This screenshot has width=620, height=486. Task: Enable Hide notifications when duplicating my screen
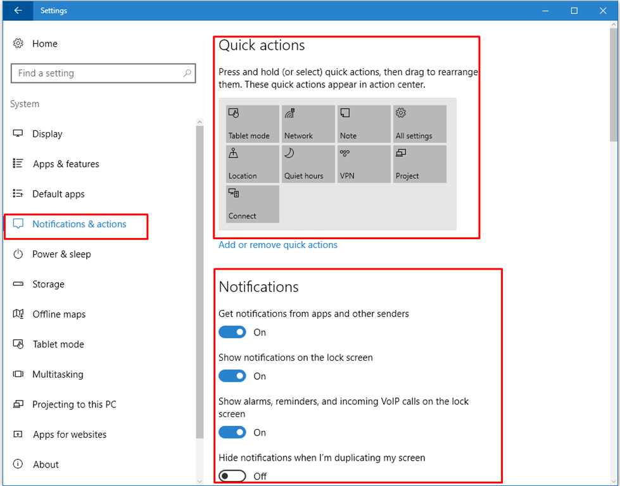click(232, 476)
